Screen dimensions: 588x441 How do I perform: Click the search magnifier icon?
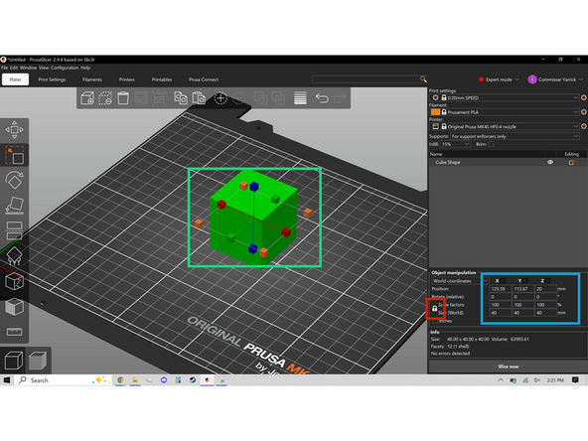coord(423,78)
